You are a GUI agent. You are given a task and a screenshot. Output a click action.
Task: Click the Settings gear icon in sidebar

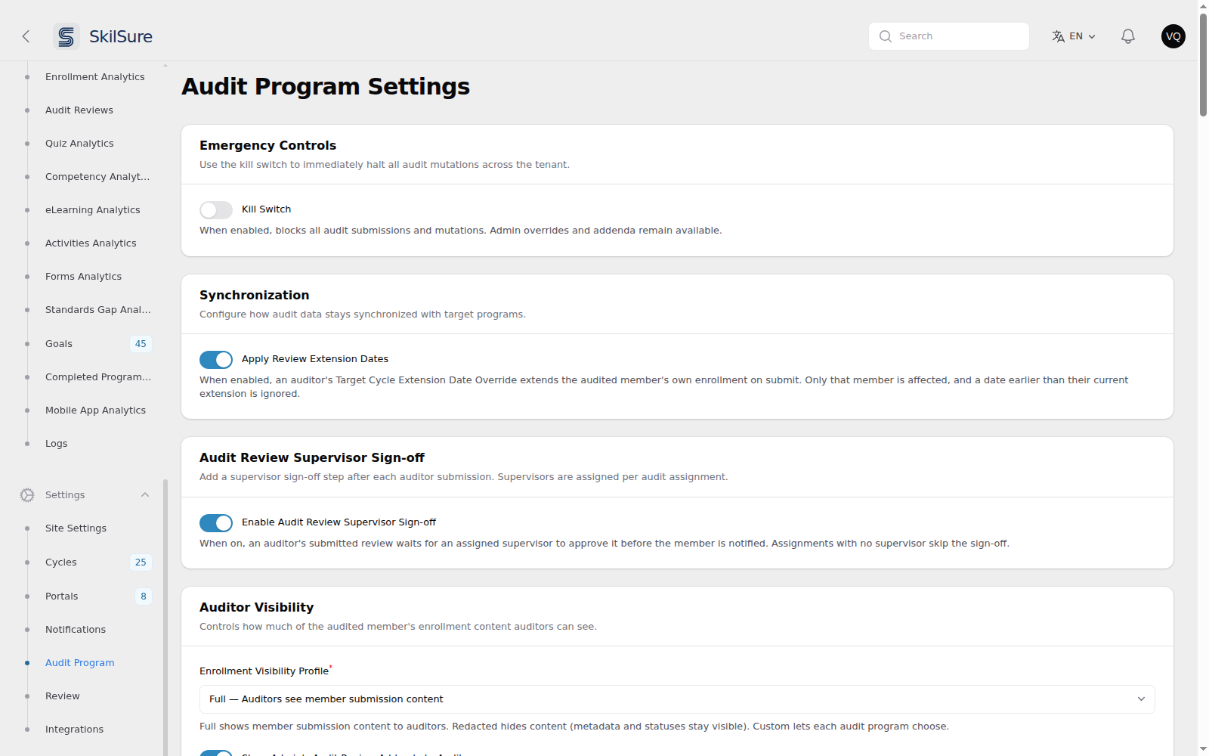27,495
